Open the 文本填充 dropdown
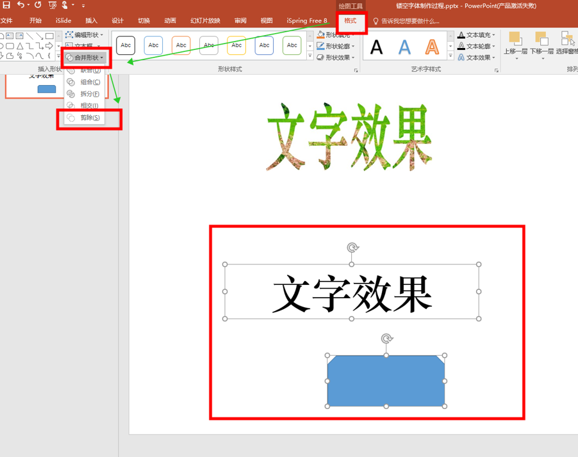The image size is (578, 457). pos(476,35)
